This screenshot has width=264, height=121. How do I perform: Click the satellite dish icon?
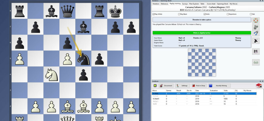(x=256, y=41)
